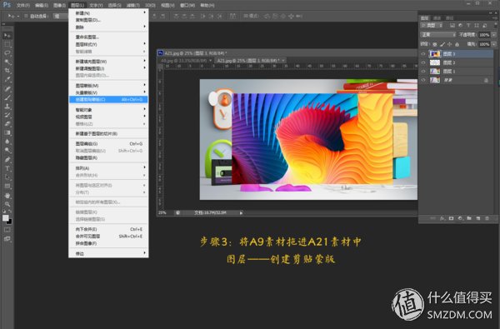This screenshot has height=329, width=500.
Task: Pick the Type (T) tool
Action: tap(7, 168)
